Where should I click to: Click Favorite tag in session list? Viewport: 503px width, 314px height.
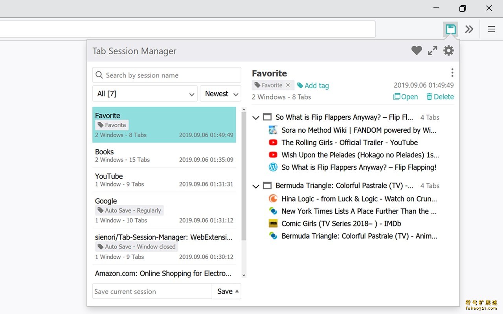coord(112,125)
